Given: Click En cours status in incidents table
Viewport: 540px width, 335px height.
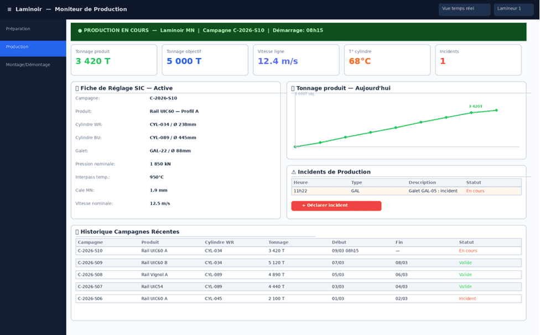Looking at the screenshot, I should [x=475, y=191].
